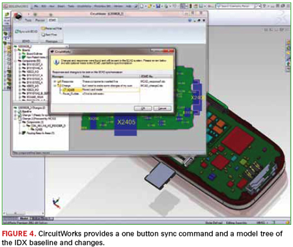Image resolution: width=293 pixels, height=247 pixels.
Task: Select the Preview tab in CircuitWorks
Action: (x=40, y=20)
